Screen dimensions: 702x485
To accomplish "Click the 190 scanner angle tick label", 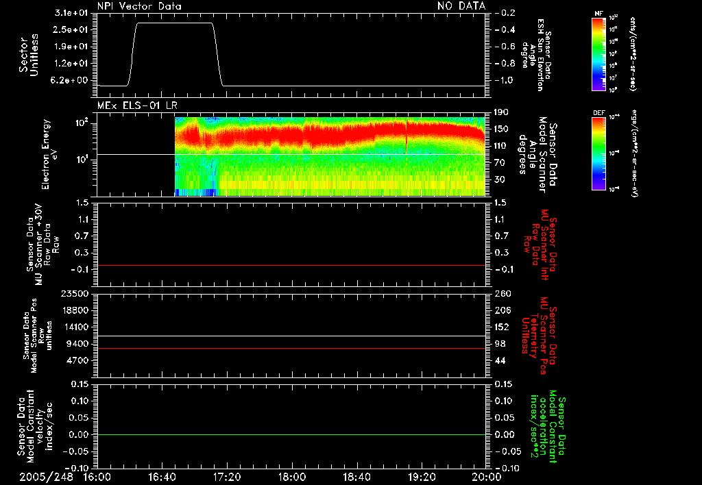I will [503, 112].
